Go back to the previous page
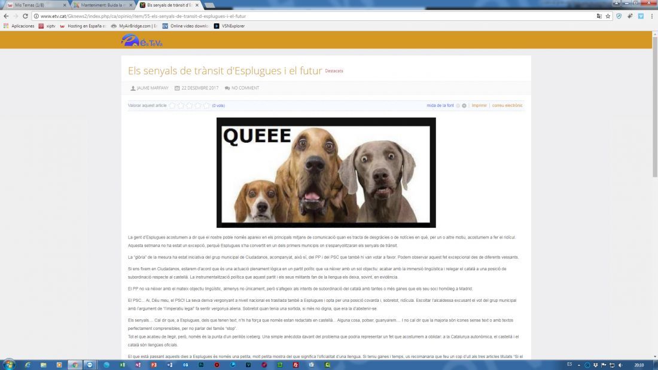The width and height of the screenshot is (658, 370). [x=6, y=16]
